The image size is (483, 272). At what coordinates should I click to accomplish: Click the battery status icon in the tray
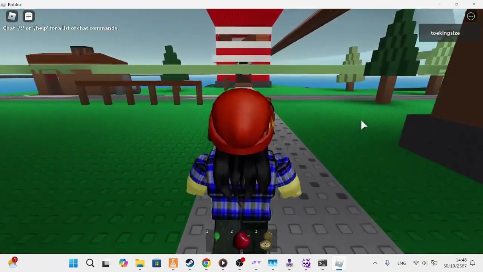pos(434,263)
